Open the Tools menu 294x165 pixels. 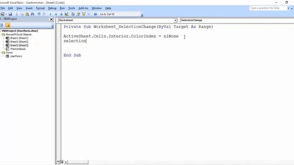click(x=72, y=8)
